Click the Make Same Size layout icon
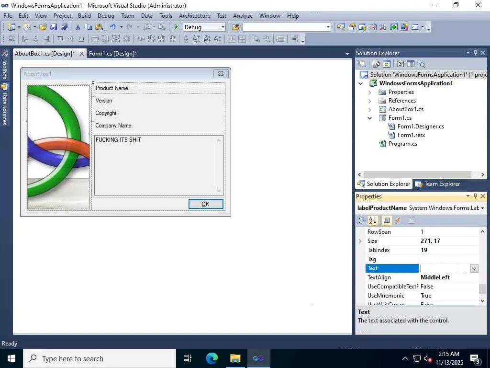Viewport: 490px width, 368px height. point(116,39)
